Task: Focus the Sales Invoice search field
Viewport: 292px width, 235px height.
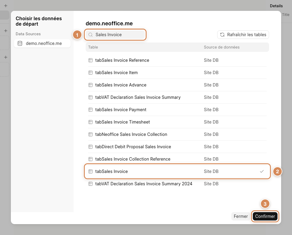Action: tap(115, 35)
